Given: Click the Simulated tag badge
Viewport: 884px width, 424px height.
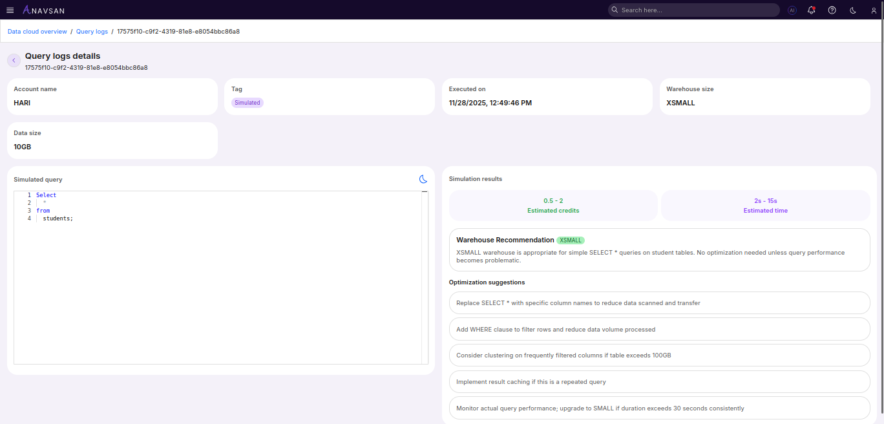Looking at the screenshot, I should [x=247, y=103].
